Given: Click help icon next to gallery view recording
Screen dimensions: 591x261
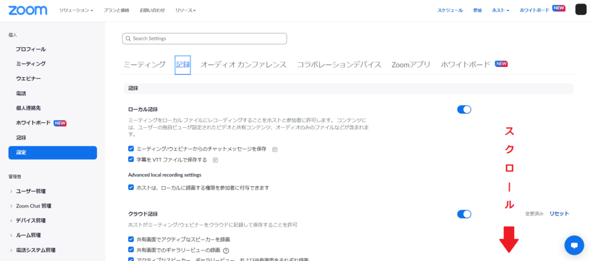Looking at the screenshot, I should 226,250.
